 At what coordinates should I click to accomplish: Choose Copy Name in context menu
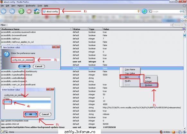130,69
